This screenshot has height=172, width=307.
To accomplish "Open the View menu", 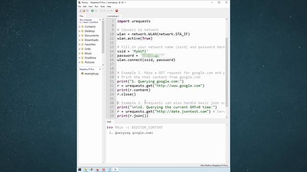I will click(x=91, y=6).
